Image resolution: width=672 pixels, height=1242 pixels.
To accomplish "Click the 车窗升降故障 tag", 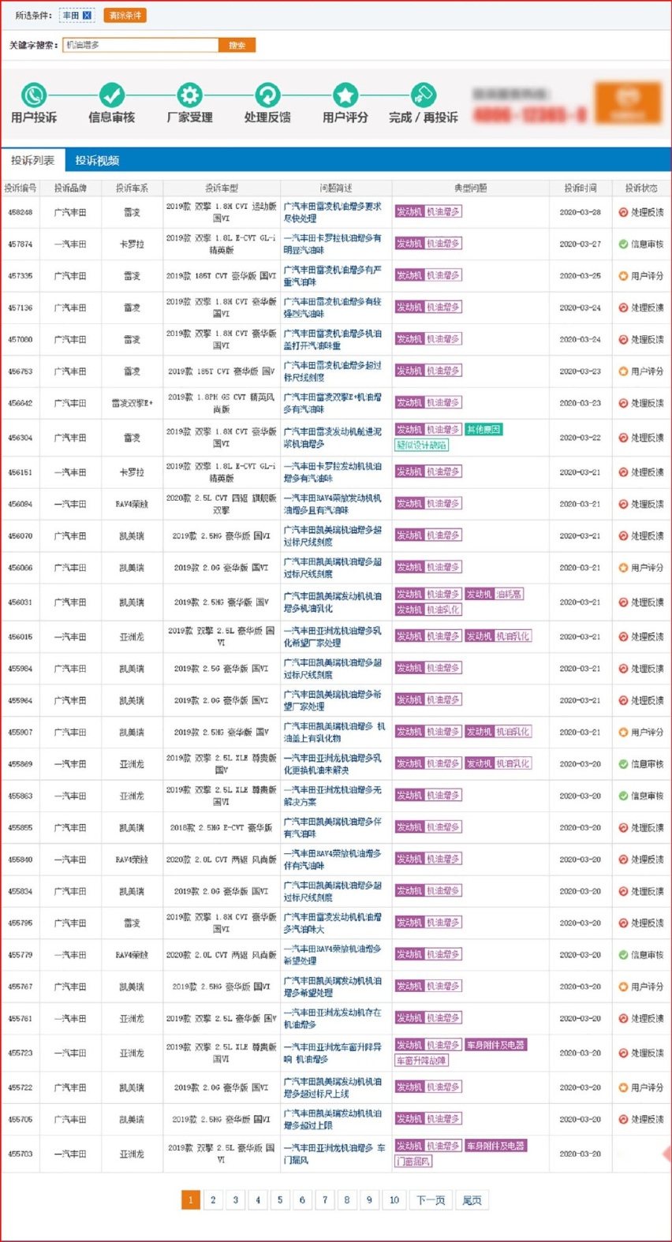I will (422, 1061).
